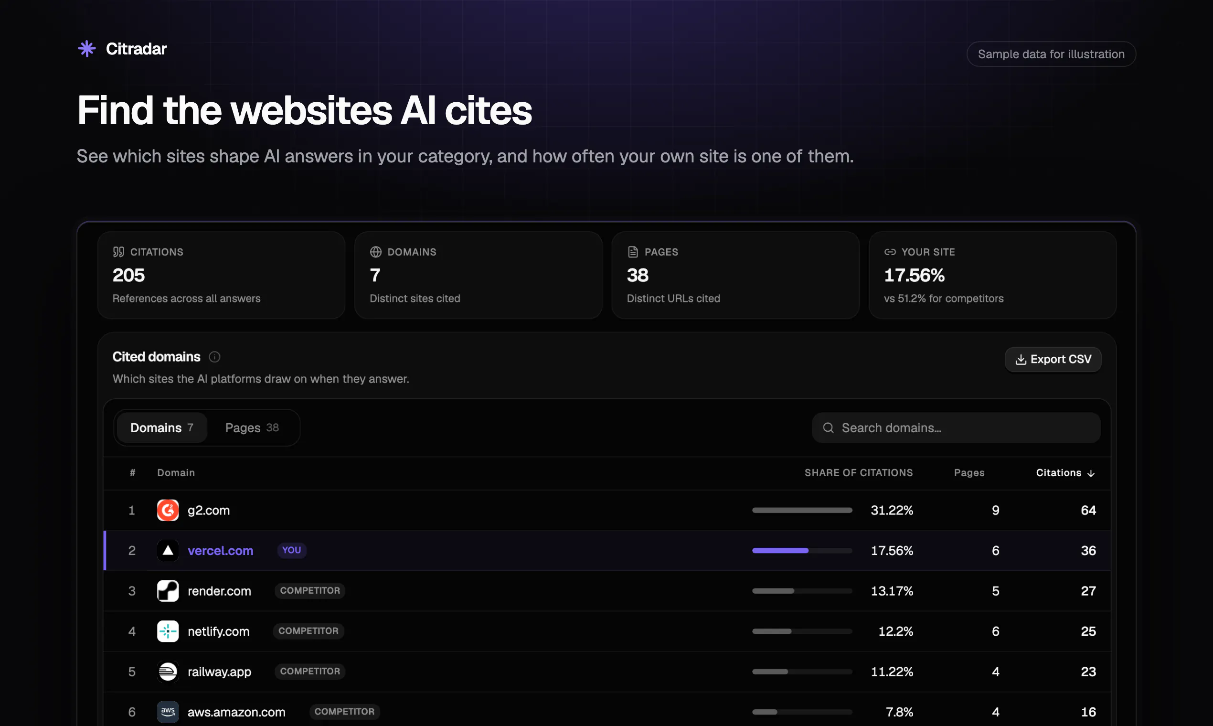Switch to the Pages tab
This screenshot has height=726, width=1213.
(252, 427)
